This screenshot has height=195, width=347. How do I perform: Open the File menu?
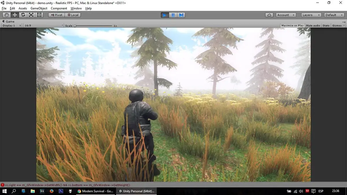point(4,8)
